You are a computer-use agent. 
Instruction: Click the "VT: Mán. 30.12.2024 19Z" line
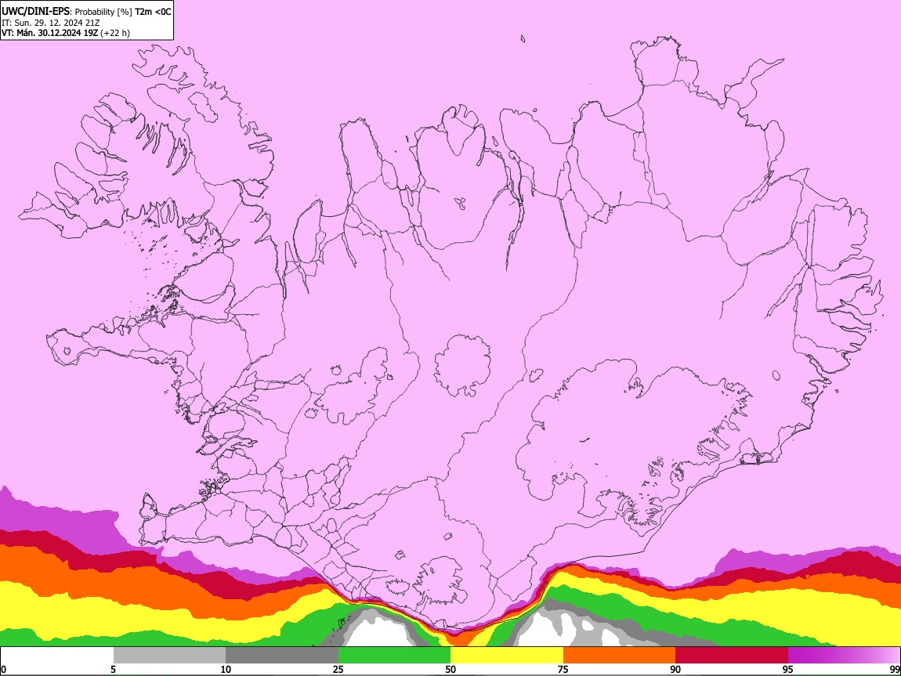[49, 33]
